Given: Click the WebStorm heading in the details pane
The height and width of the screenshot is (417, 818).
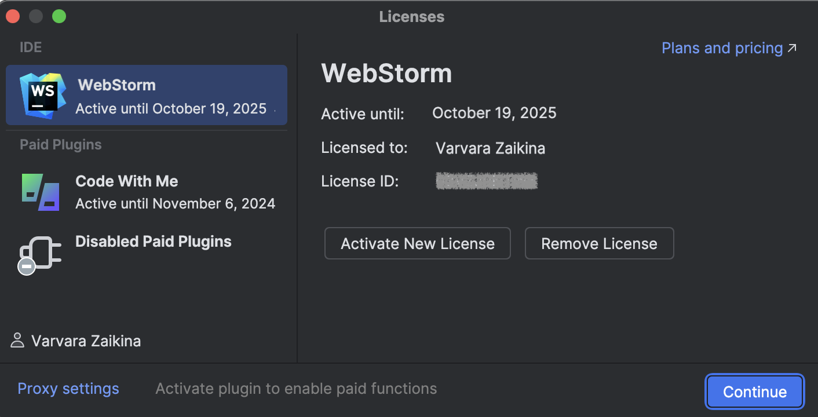Looking at the screenshot, I should [386, 73].
